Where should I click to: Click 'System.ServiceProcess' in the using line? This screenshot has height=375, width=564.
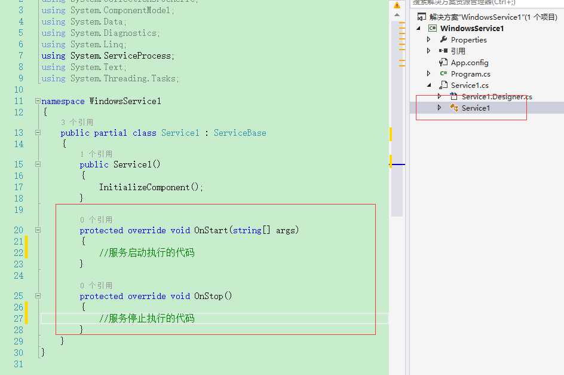(x=121, y=56)
